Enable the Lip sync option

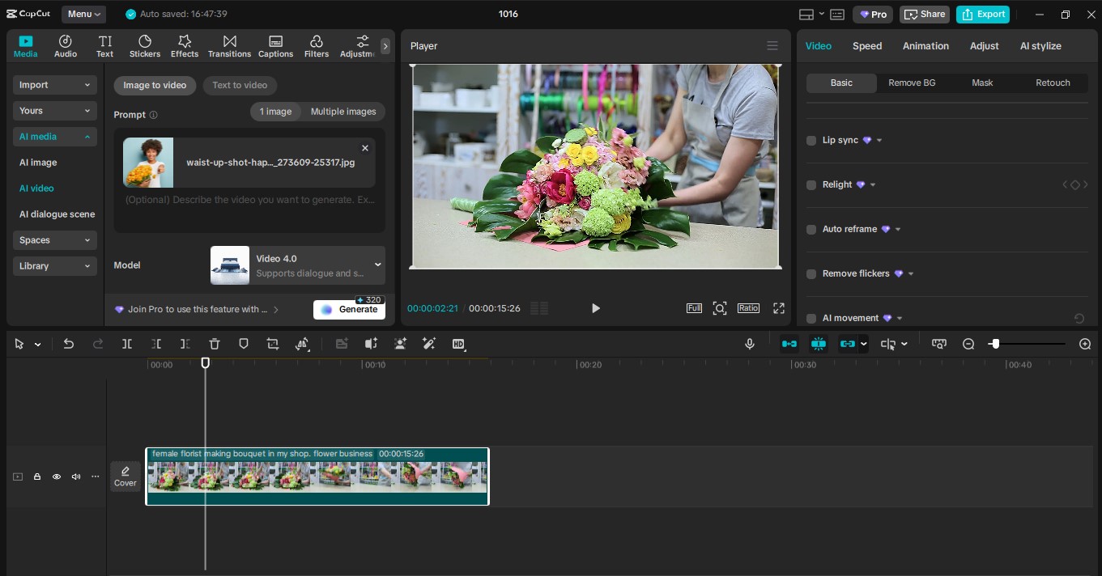[x=811, y=140]
